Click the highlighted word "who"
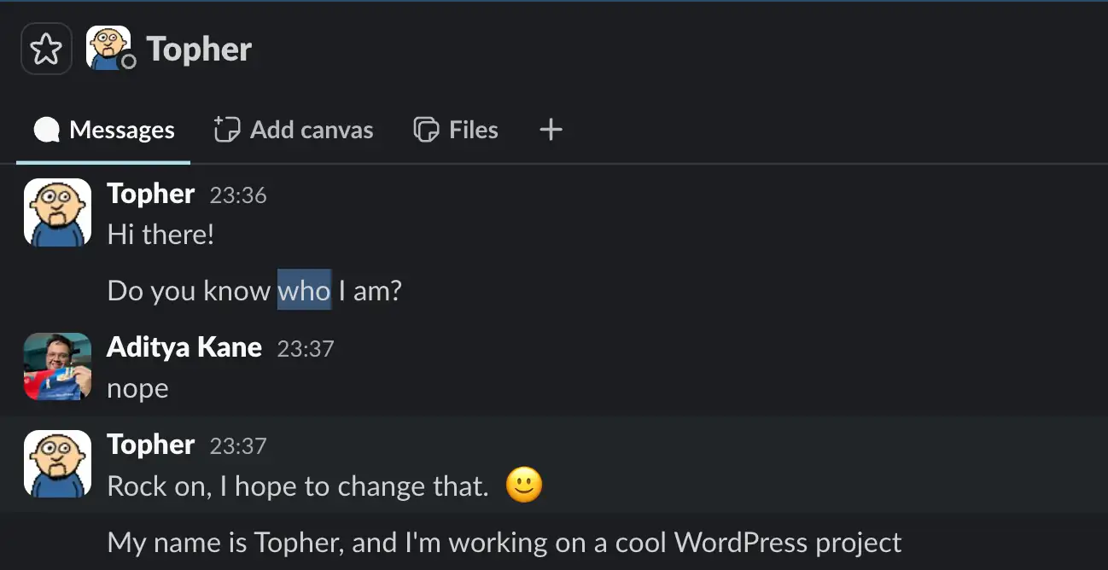The height and width of the screenshot is (570, 1108). (x=304, y=291)
